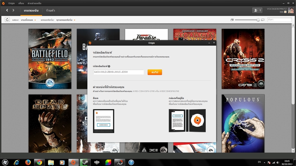Launch Internet Explorer from the taskbar
Screen dimensions: 296x166
pos(17,162)
